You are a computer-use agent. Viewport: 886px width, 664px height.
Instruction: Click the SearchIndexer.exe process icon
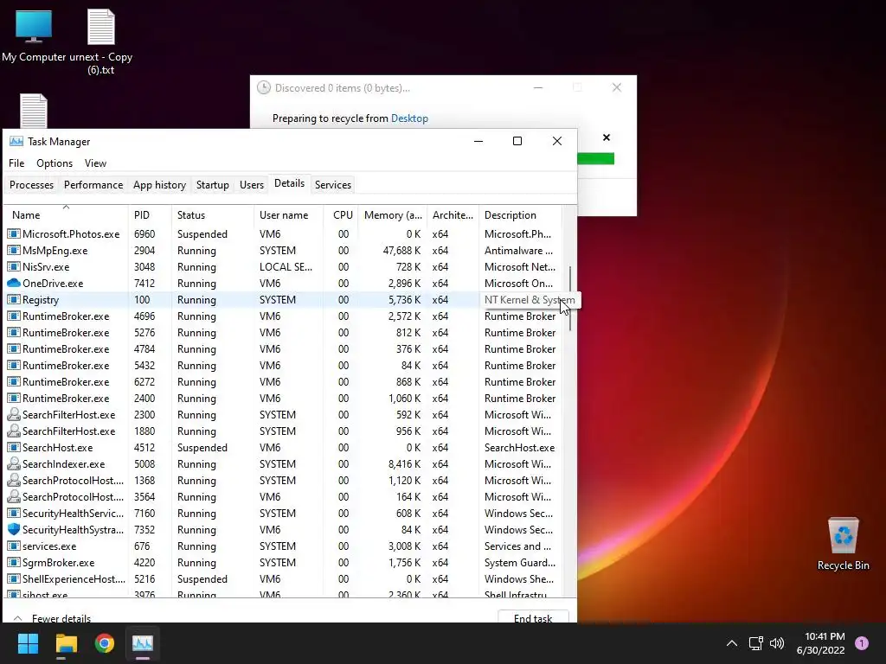[x=14, y=464]
